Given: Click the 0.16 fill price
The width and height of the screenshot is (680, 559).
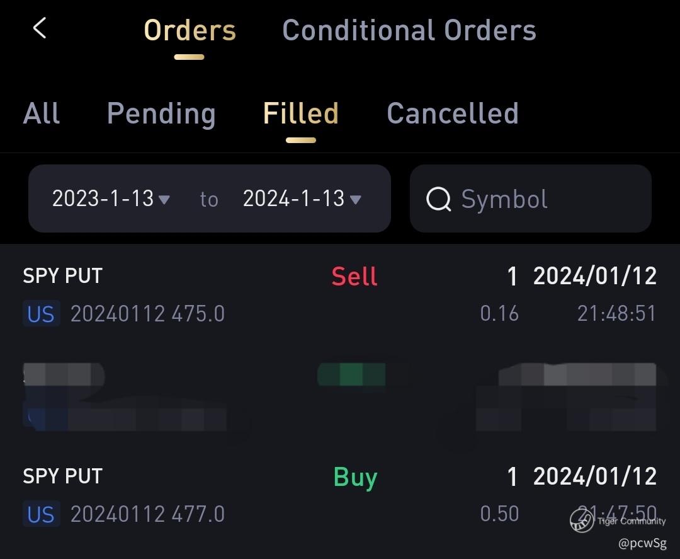Looking at the screenshot, I should [499, 313].
